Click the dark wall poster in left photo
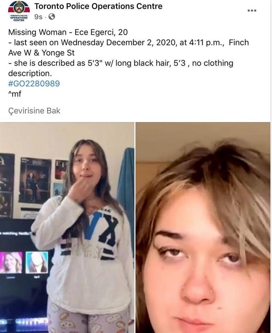This screenshot has height=333, width=272. point(35,180)
